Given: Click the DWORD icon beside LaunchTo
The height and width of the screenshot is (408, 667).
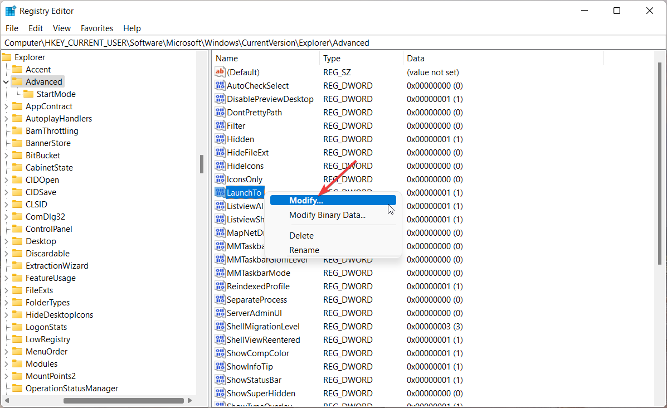Looking at the screenshot, I should (220, 192).
